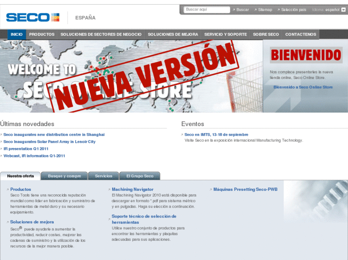Open the Machining Navigator link
Screen dimensions: 348x260
pyautogui.click(x=133, y=189)
